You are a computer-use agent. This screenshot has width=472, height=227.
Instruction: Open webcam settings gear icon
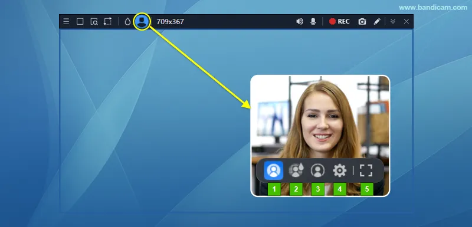[x=340, y=170]
